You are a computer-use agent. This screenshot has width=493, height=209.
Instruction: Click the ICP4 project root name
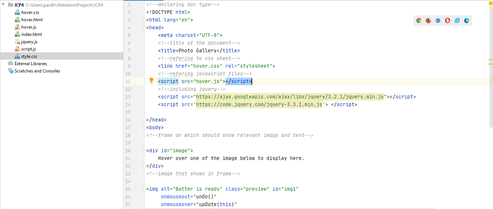pyautogui.click(x=19, y=5)
